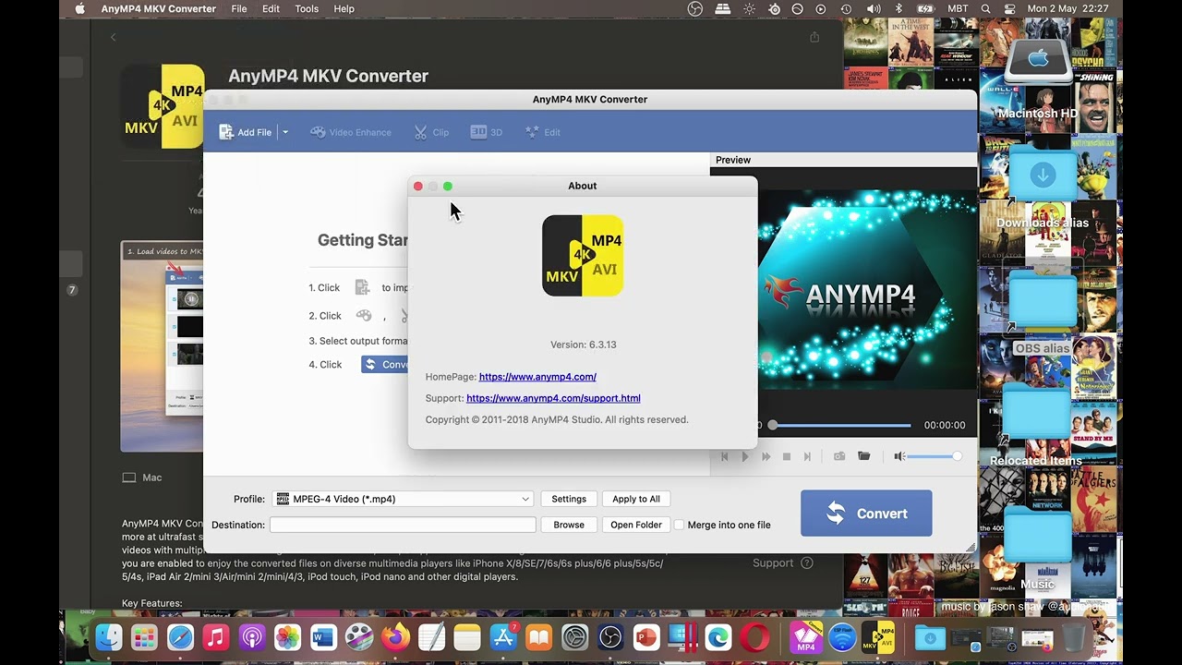1182x665 pixels.
Task: Open the Edit effects tool
Action: click(x=543, y=132)
